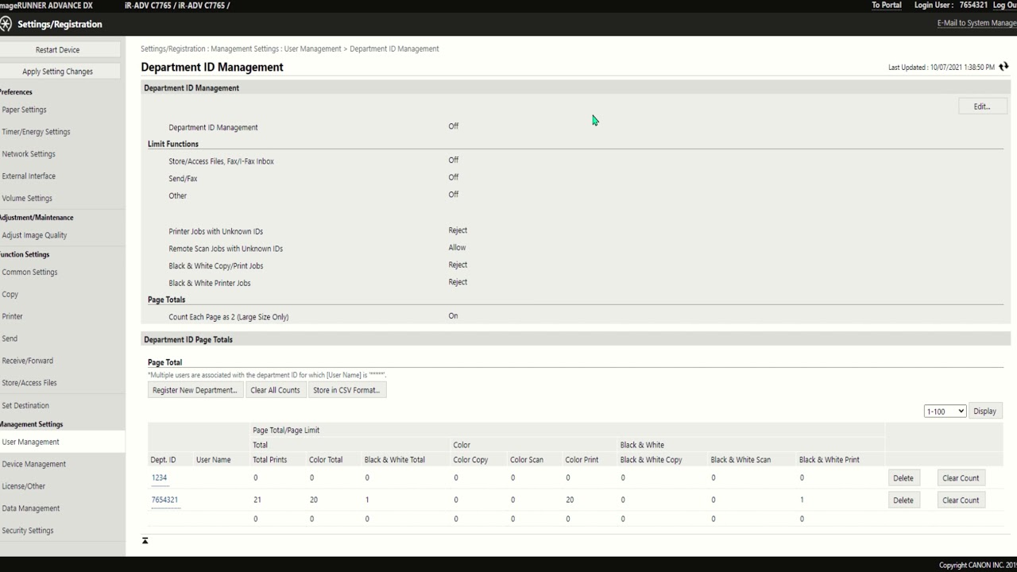Image resolution: width=1017 pixels, height=572 pixels.
Task: Open Paper Settings in the sidebar
Action: tap(24, 110)
